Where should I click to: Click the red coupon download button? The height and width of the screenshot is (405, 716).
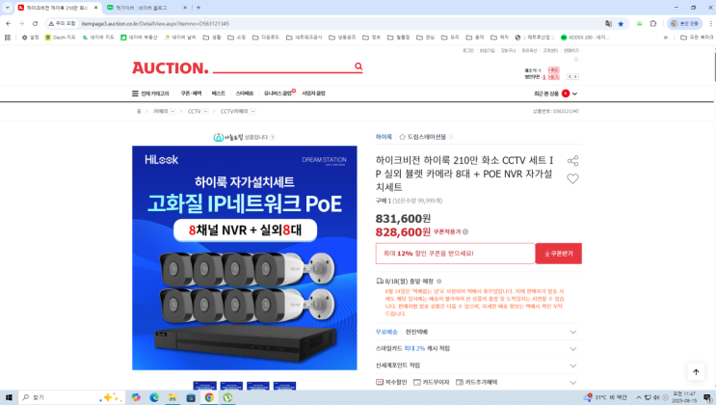point(559,254)
